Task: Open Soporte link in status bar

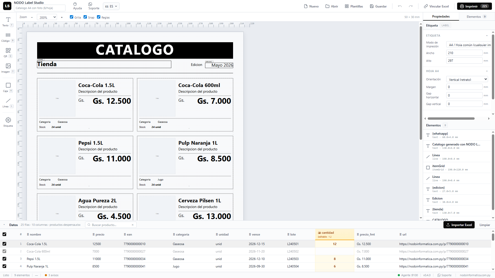Action: (x=444, y=275)
